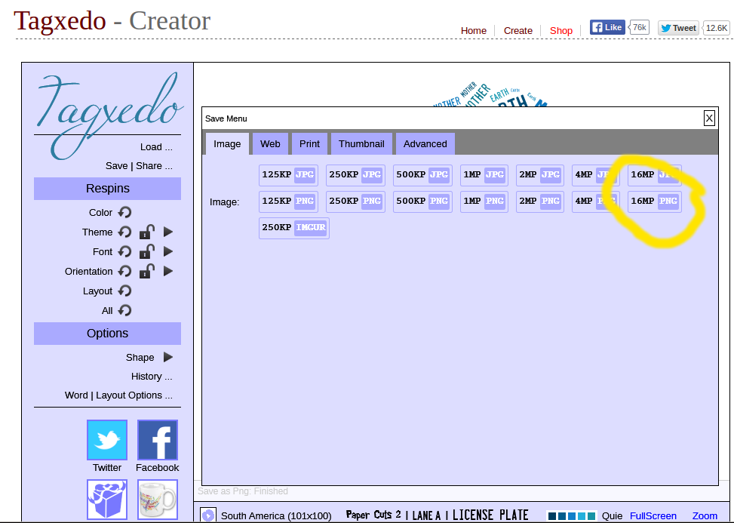Share via the Twitter bird icon
734x523 pixels.
click(x=107, y=440)
